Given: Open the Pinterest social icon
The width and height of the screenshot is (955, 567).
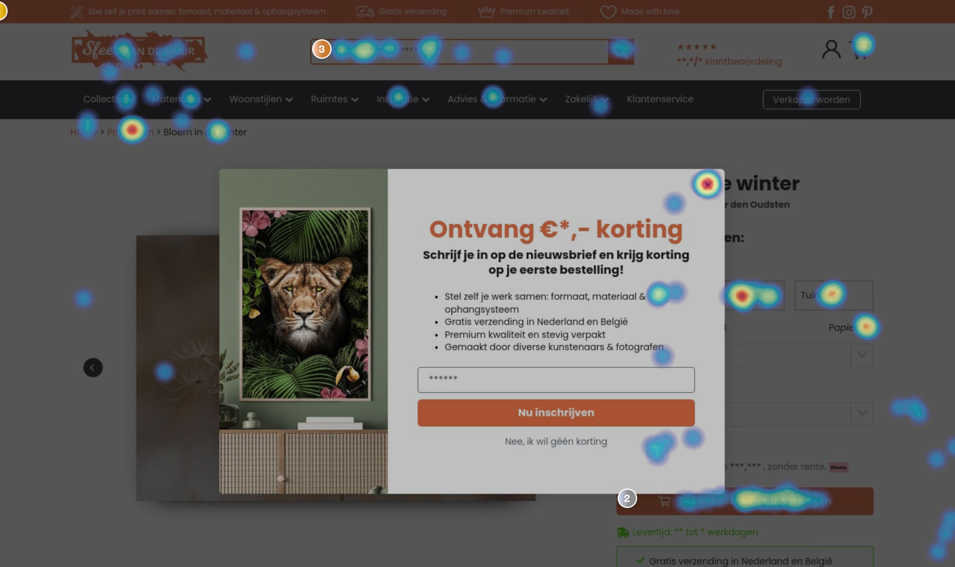Looking at the screenshot, I should point(867,12).
